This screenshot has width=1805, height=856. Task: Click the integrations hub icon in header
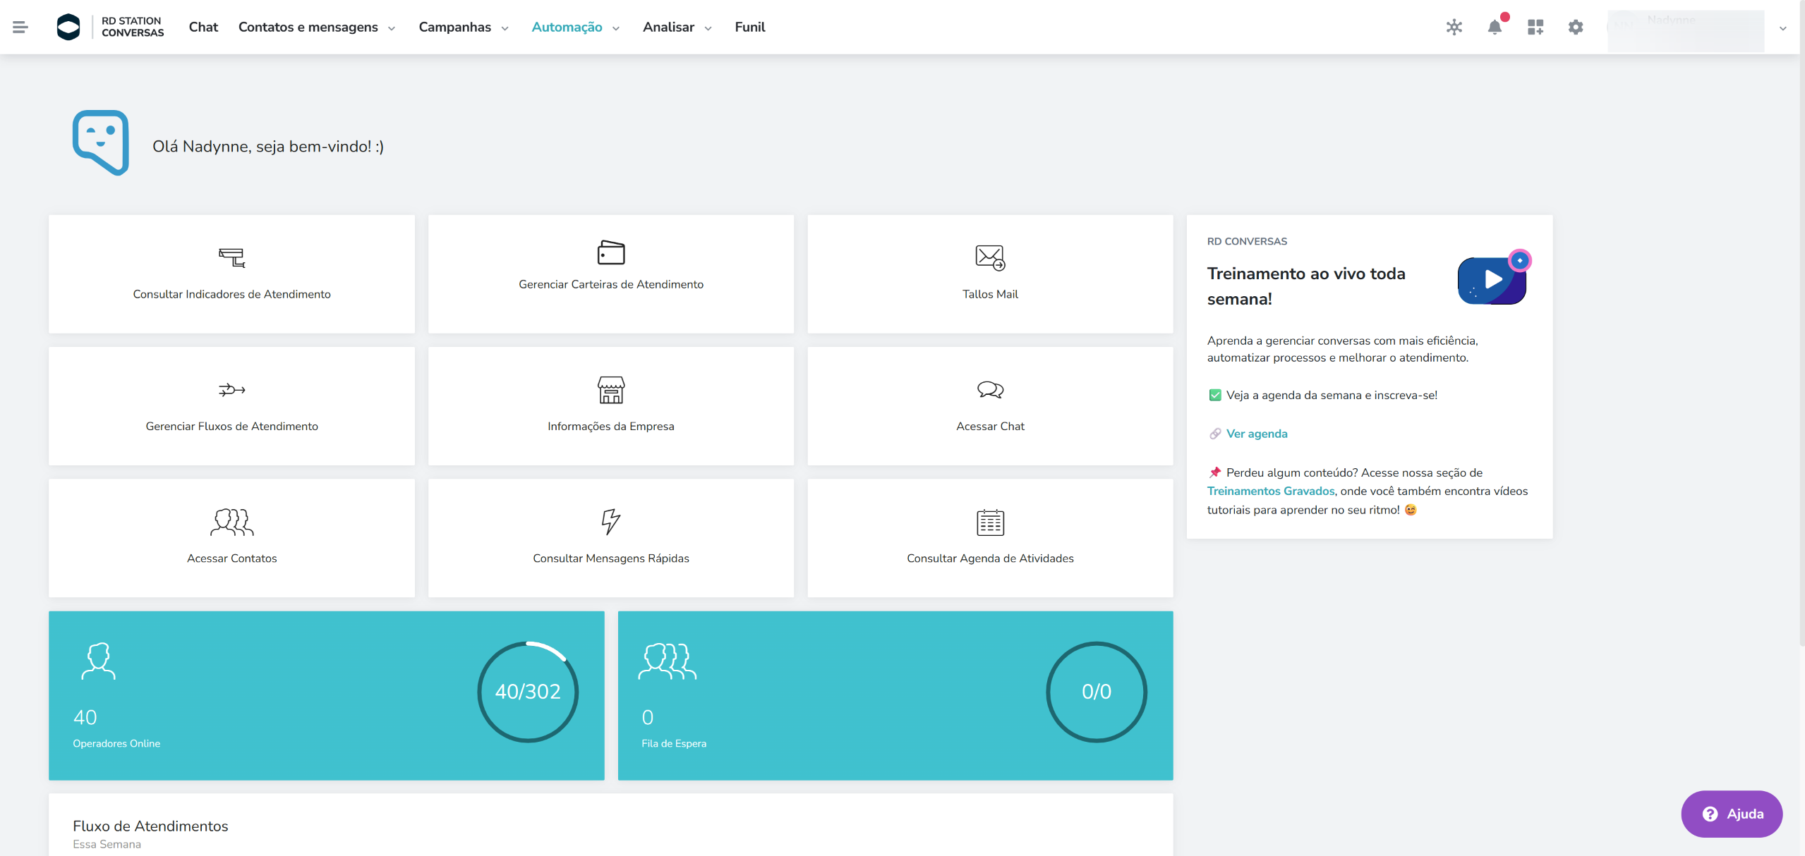[x=1454, y=27]
